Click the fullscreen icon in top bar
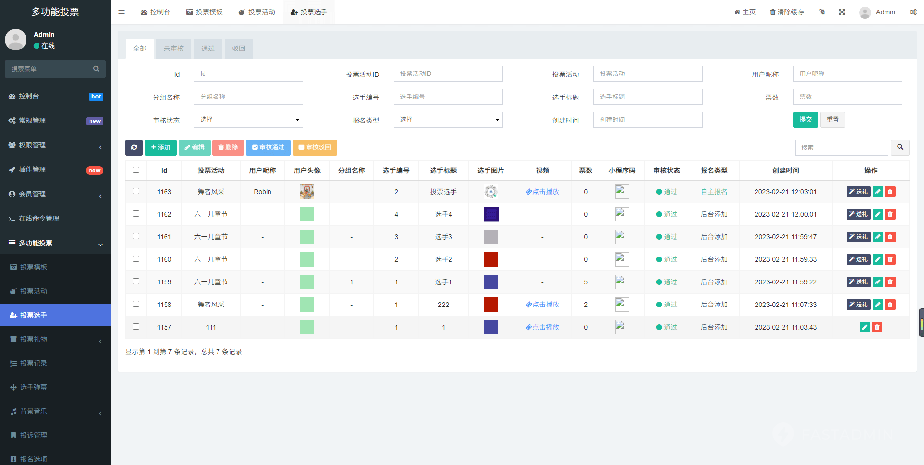924x465 pixels. click(x=842, y=12)
